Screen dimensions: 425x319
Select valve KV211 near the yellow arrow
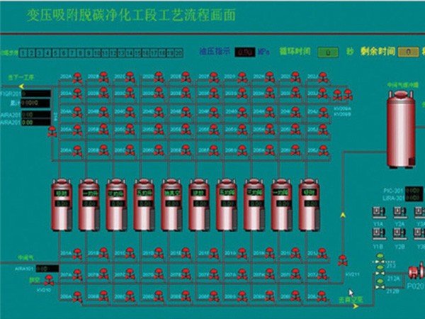(343, 259)
